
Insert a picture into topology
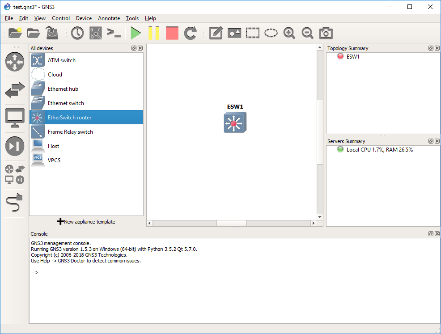click(234, 33)
